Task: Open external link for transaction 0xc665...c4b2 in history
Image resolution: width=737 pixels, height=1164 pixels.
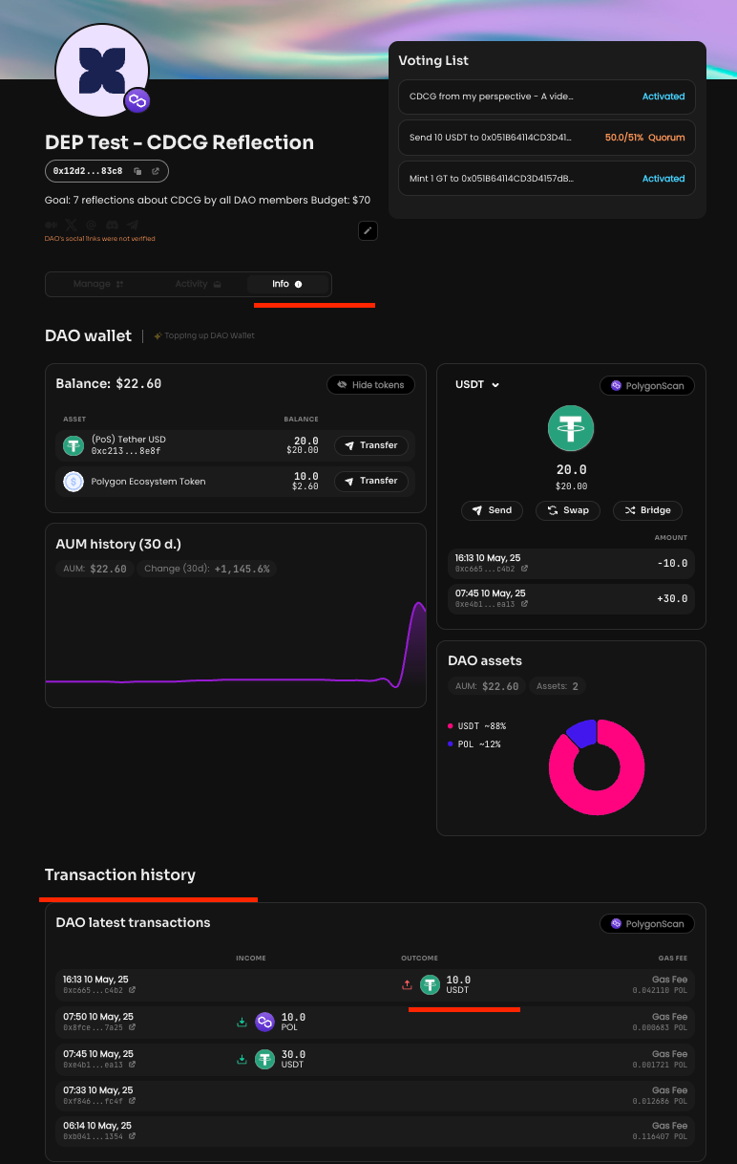Action: point(132,990)
